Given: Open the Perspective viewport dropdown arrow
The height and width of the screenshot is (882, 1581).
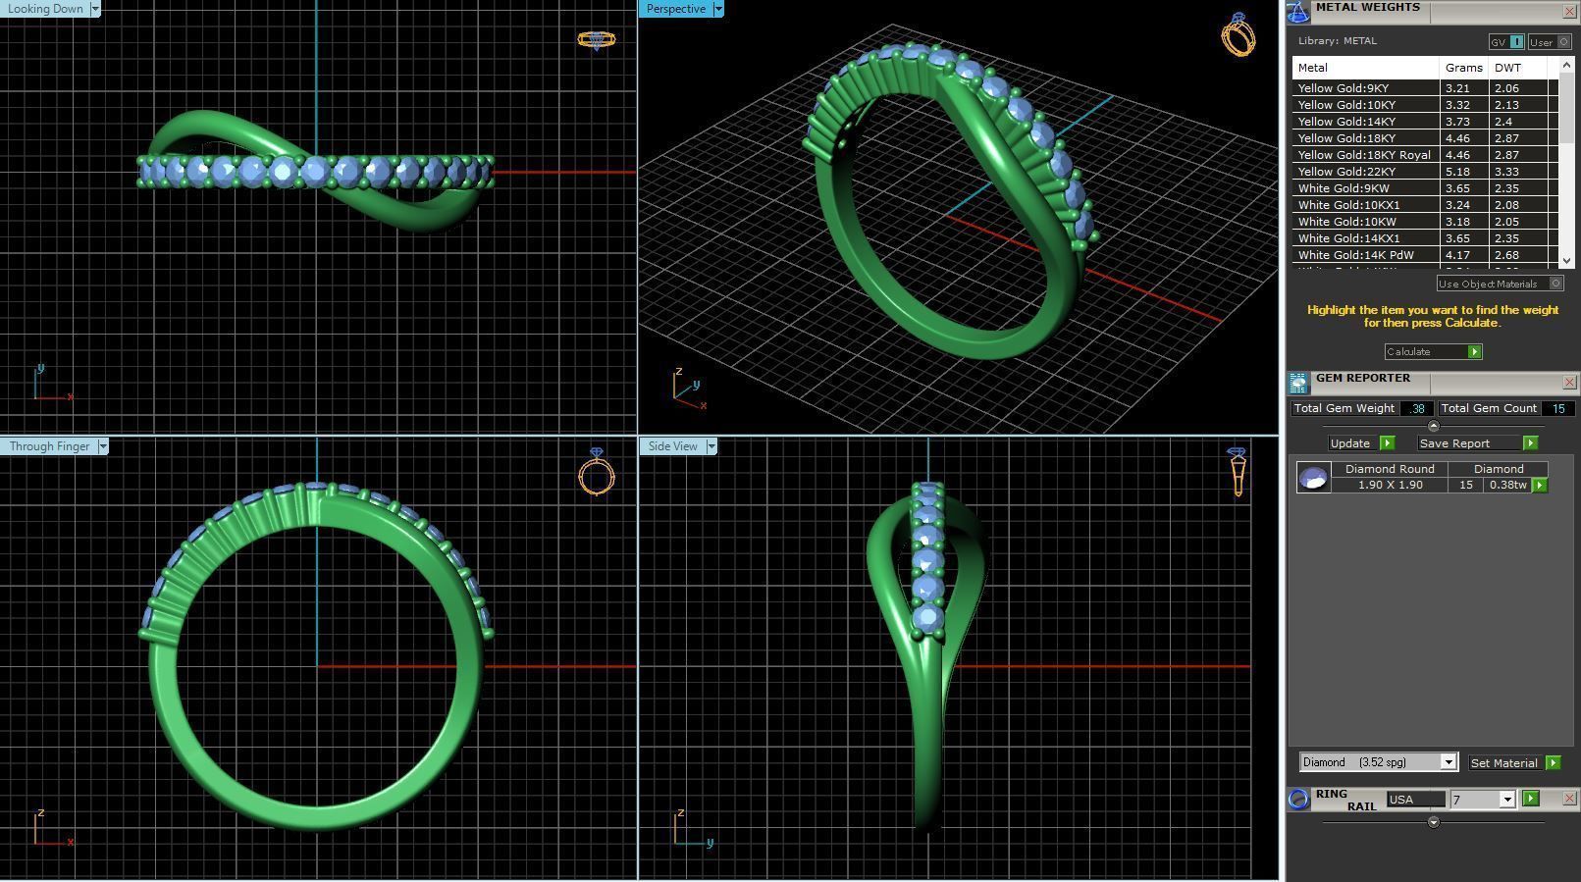Looking at the screenshot, I should (x=718, y=9).
